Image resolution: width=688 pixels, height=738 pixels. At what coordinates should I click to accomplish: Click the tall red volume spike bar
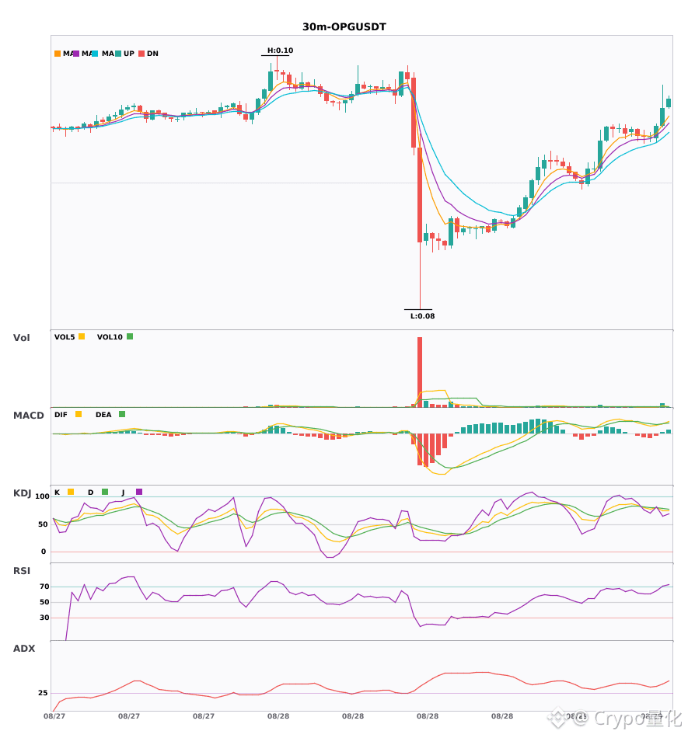(x=420, y=372)
